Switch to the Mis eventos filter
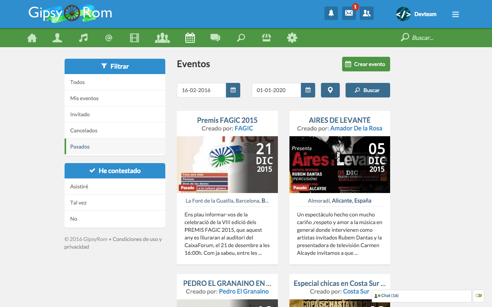The height and width of the screenshot is (307, 492). point(115,98)
